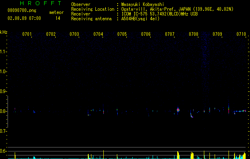The width and height of the screenshot is (250, 159).
Task: Click the long echo trace near 0710
Action: click(240, 111)
